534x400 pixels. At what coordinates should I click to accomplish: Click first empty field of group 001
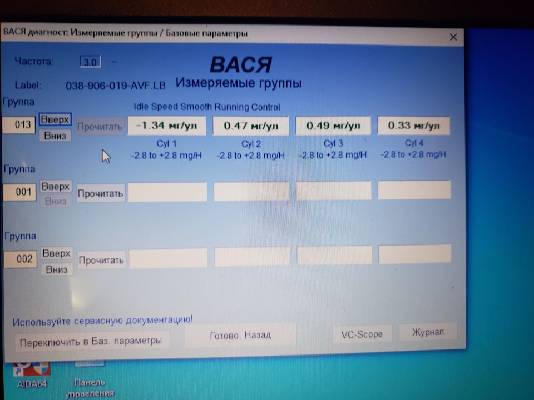167,192
